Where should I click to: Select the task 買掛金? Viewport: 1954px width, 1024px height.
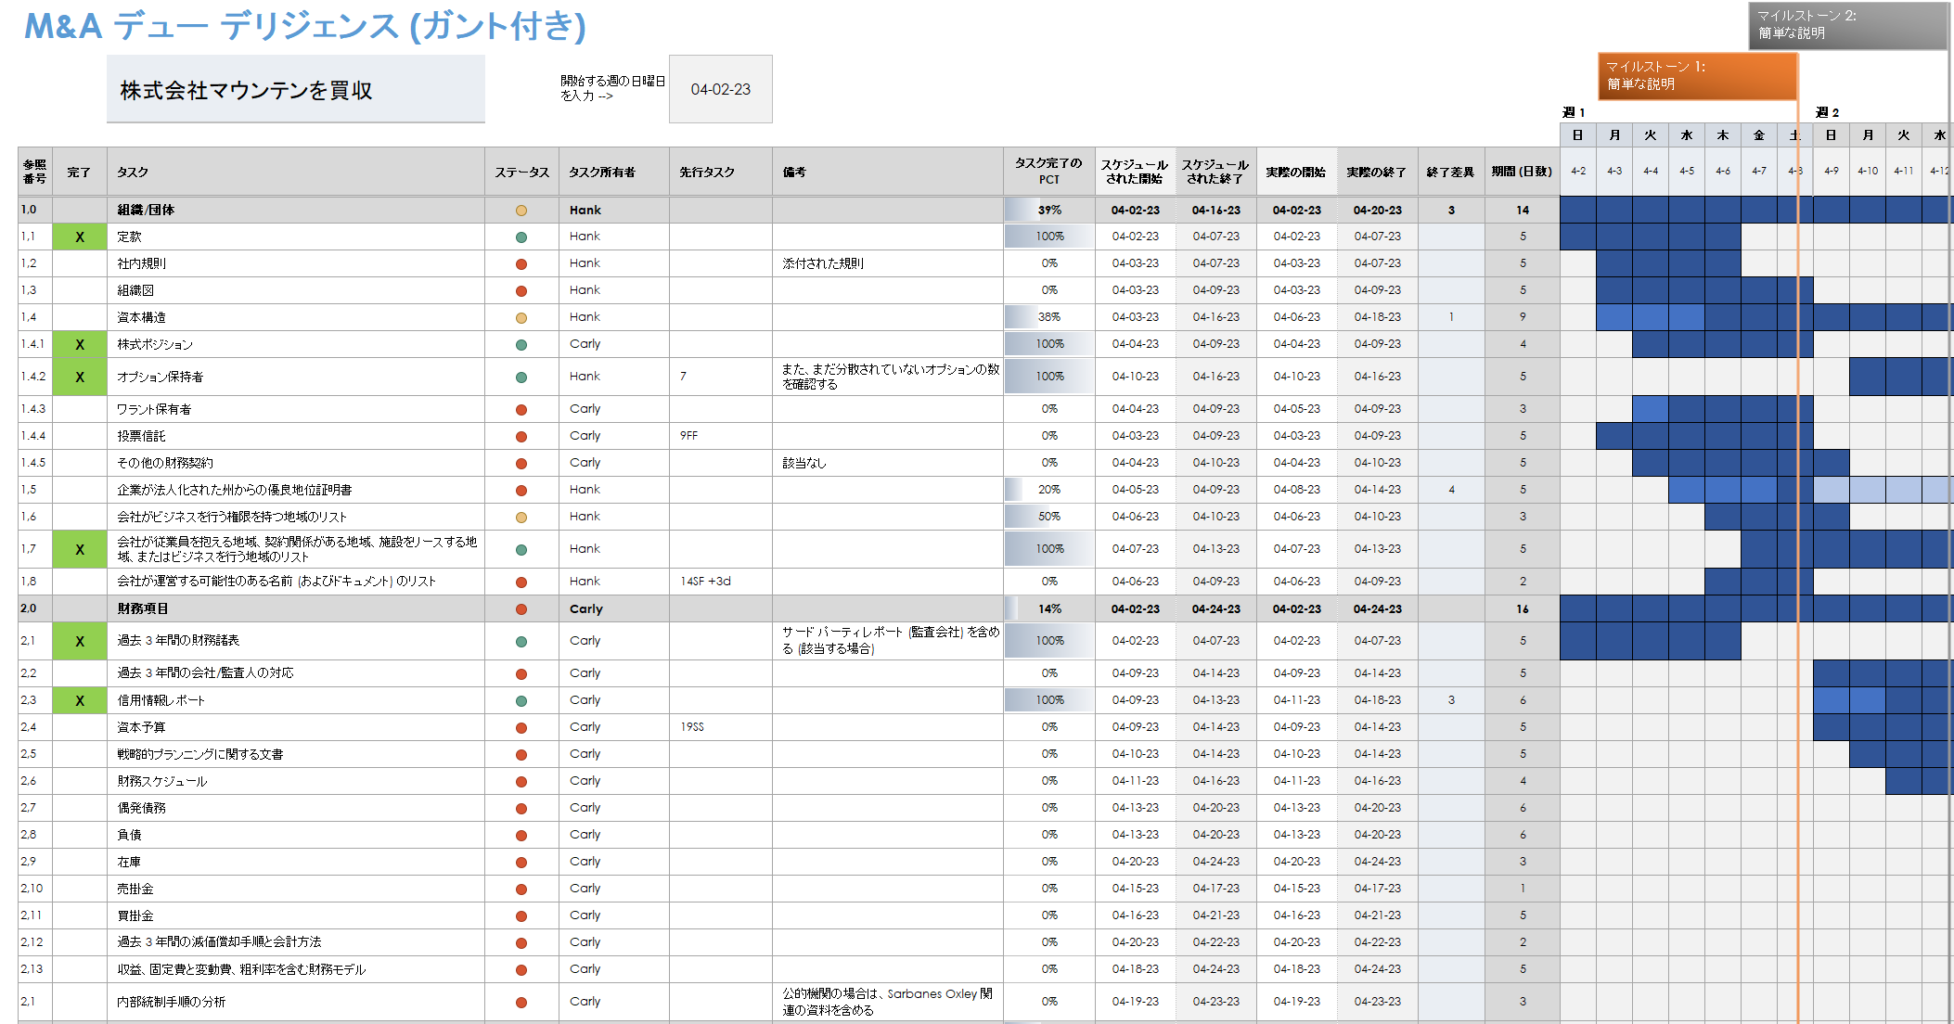point(135,915)
